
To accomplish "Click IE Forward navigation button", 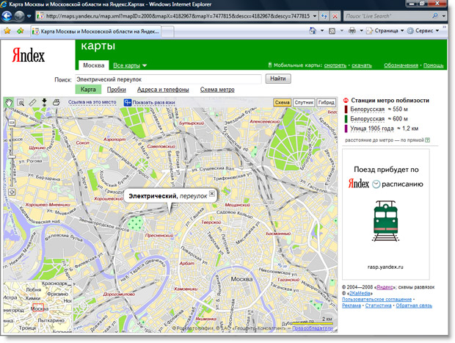I will pos(19,15).
